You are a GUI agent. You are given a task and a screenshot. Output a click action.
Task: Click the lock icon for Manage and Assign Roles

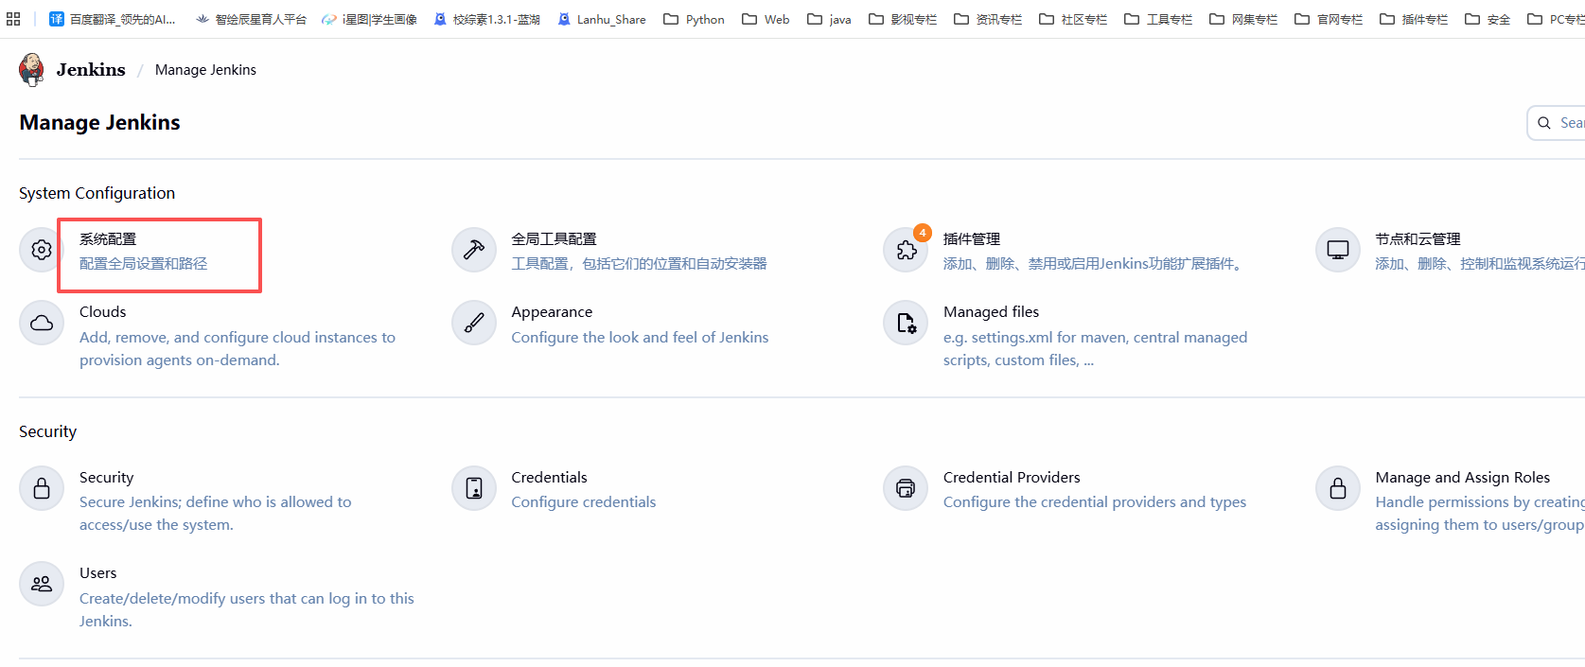point(1338,488)
